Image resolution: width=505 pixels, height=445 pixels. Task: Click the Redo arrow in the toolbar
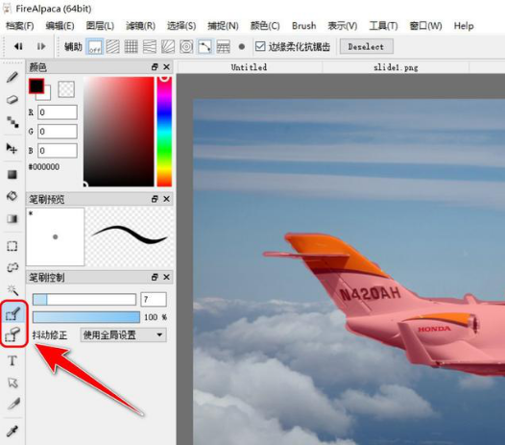[x=41, y=47]
